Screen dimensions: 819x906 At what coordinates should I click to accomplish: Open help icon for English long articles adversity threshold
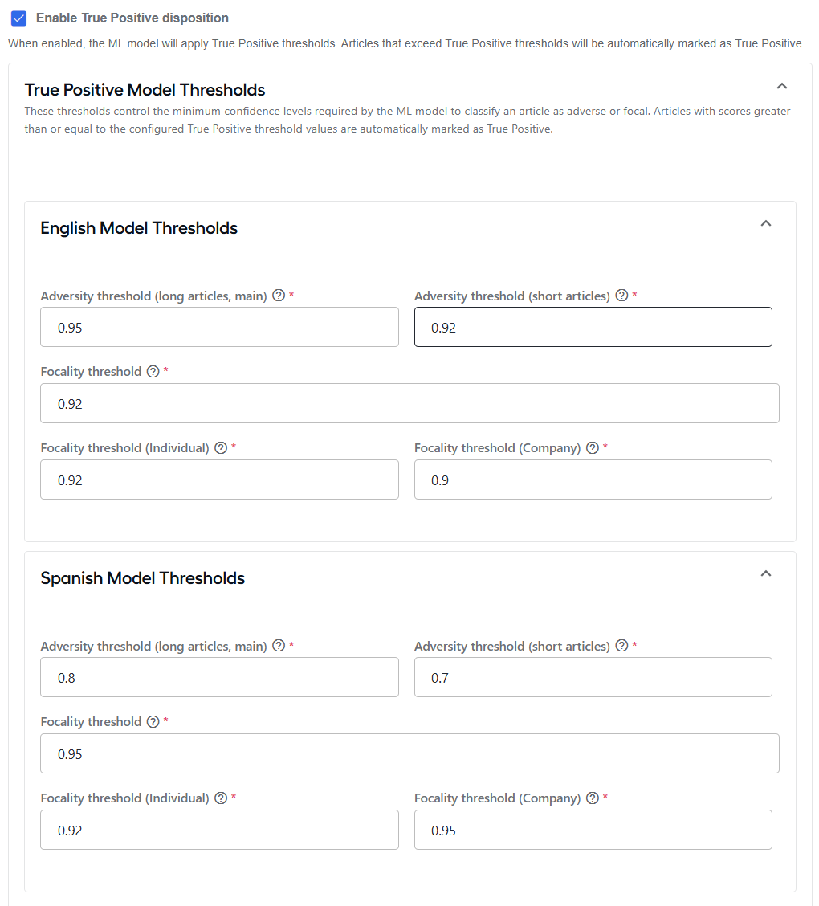(x=279, y=296)
